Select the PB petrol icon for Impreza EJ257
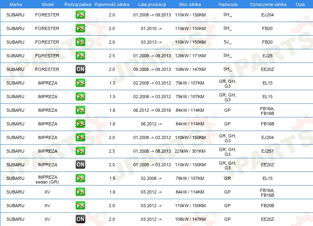This screenshot has height=226, width=313. point(80,151)
